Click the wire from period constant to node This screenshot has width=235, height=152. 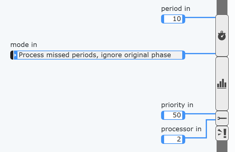pyautogui.click(x=200, y=17)
